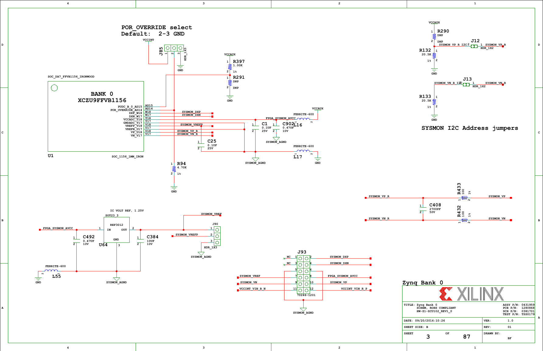The width and height of the screenshot is (543, 351).
Task: Select 'POR_OVERRIDE_AD14' pin label
Action: 126,110
